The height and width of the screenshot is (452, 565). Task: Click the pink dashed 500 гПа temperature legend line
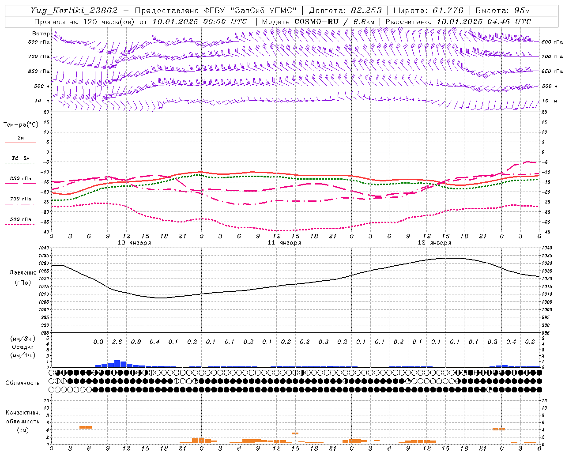[x=20, y=224]
